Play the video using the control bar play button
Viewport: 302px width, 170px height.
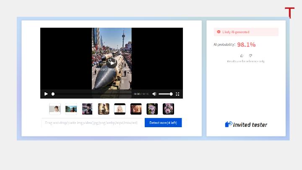point(46,94)
